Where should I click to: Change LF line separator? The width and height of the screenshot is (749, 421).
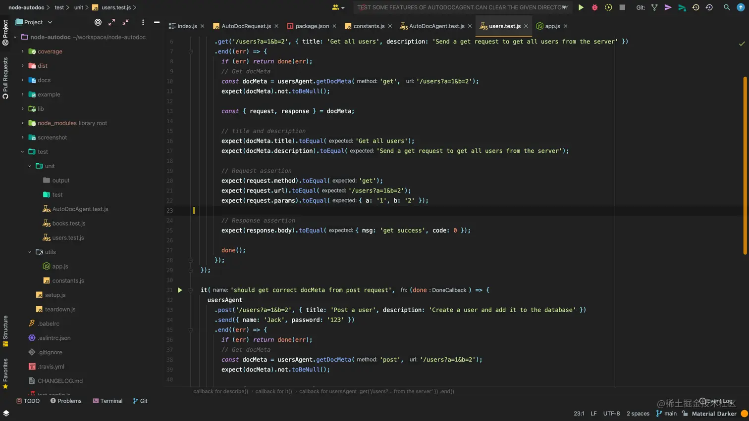(593, 414)
